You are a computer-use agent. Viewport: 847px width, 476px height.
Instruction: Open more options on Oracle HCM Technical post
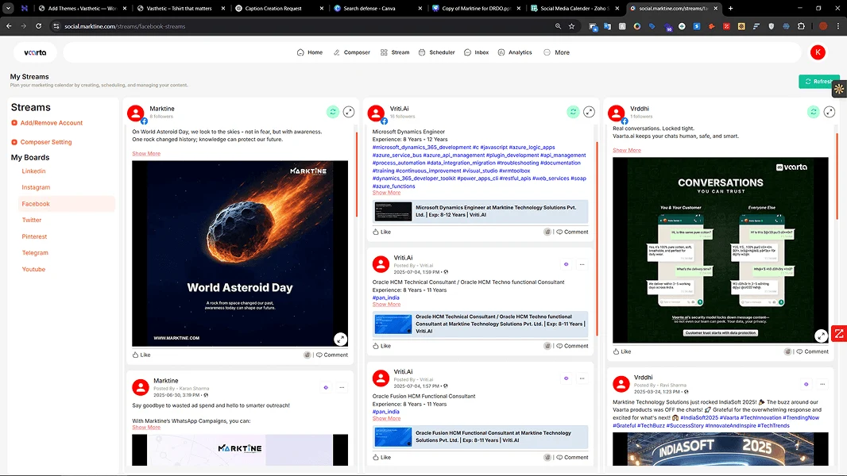point(582,265)
